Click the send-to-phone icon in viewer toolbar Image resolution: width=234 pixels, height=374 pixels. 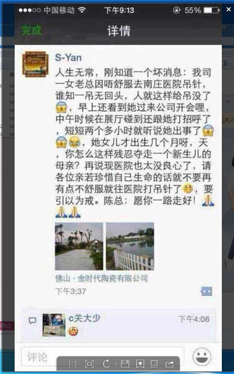coord(154,364)
